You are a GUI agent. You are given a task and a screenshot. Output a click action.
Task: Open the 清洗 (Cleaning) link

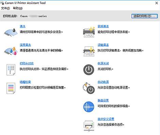click(x=22, y=26)
